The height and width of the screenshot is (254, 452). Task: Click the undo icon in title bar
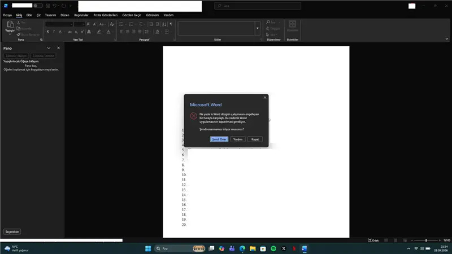click(54, 6)
